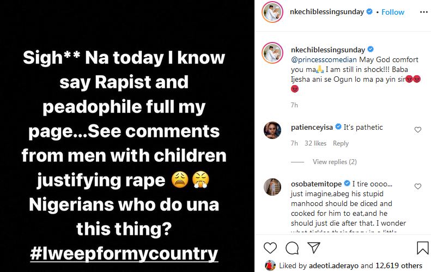Reply to patienceyisa's comment
This screenshot has height=272, width=431.
tap(341, 143)
